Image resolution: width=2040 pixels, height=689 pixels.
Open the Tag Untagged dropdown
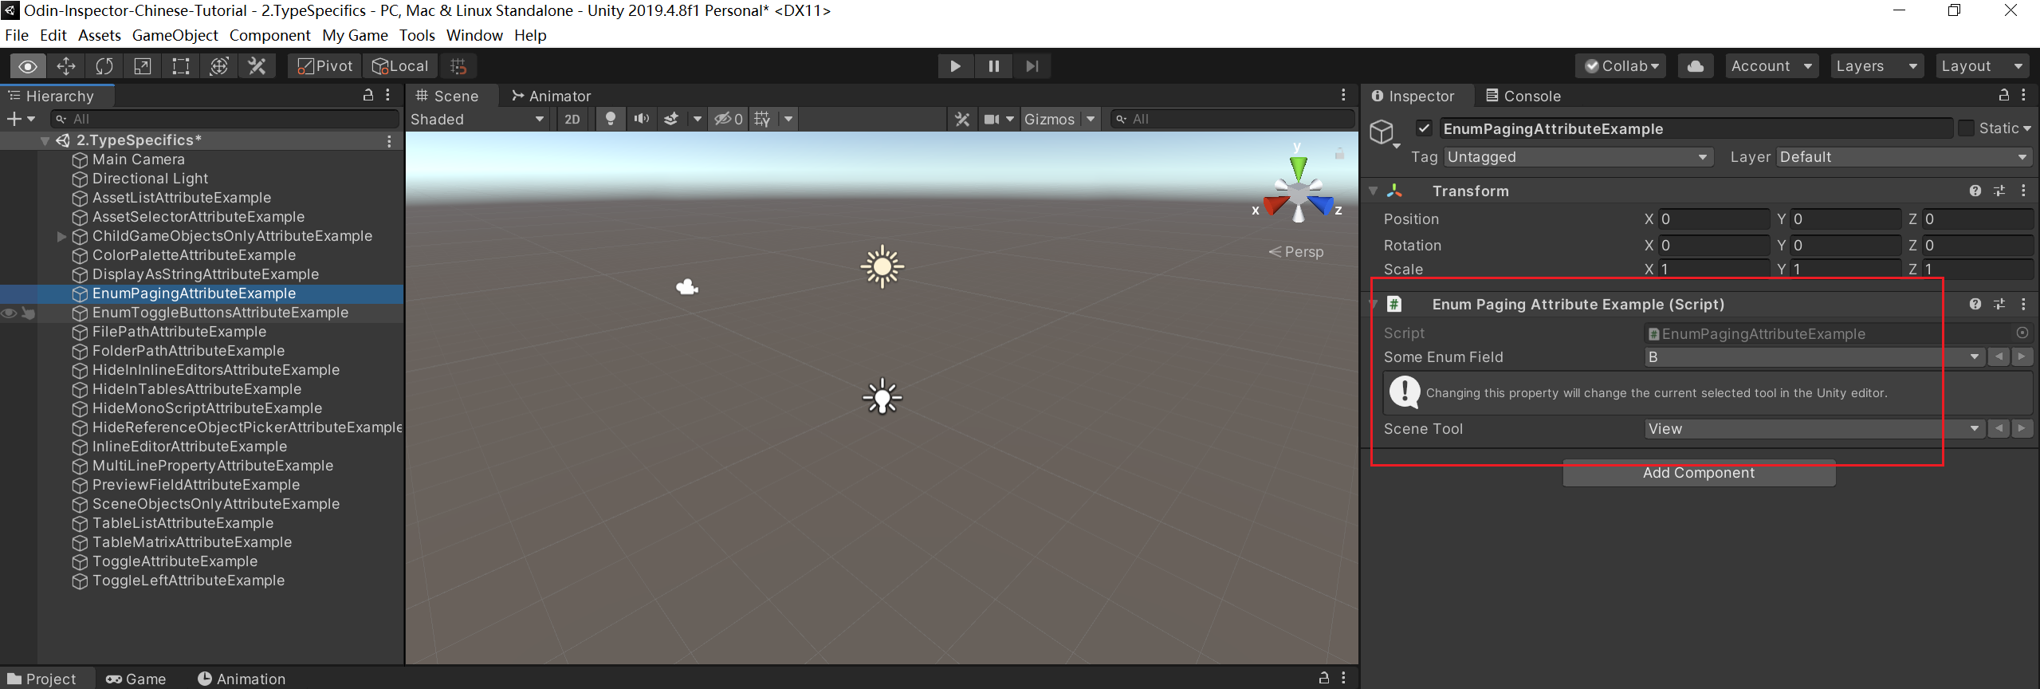pos(1578,157)
